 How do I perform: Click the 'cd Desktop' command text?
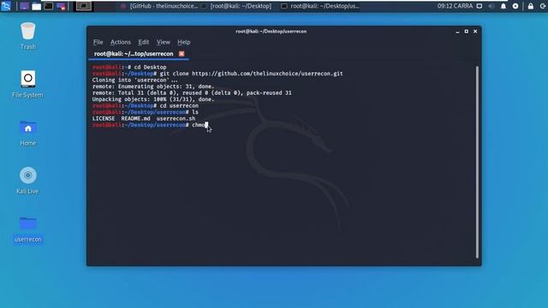click(x=151, y=67)
